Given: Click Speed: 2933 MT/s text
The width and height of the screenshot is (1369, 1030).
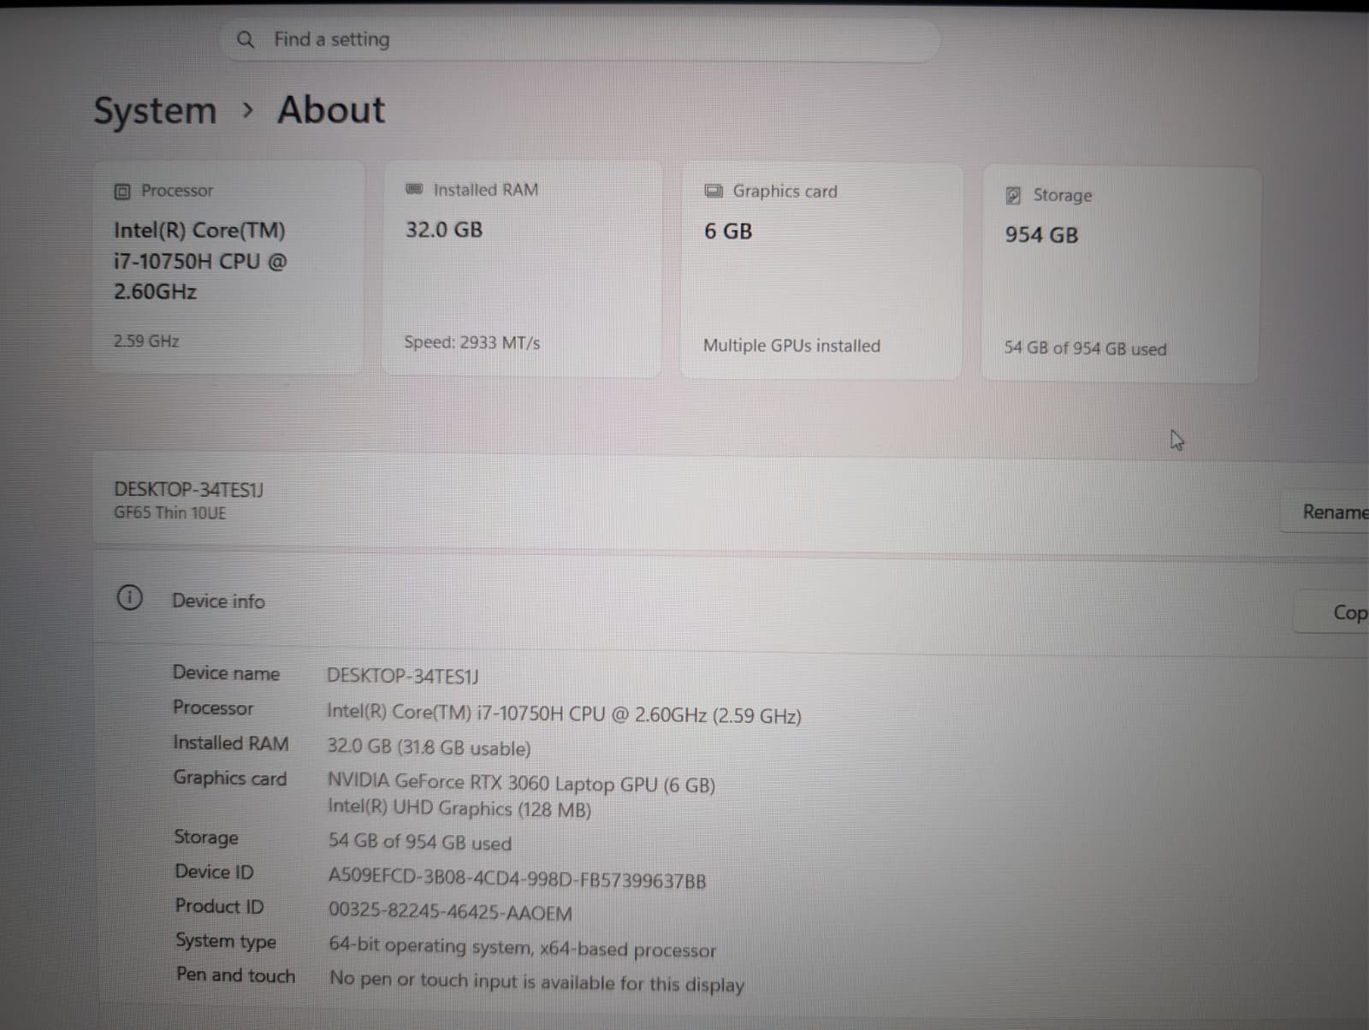Looking at the screenshot, I should pyautogui.click(x=472, y=343).
